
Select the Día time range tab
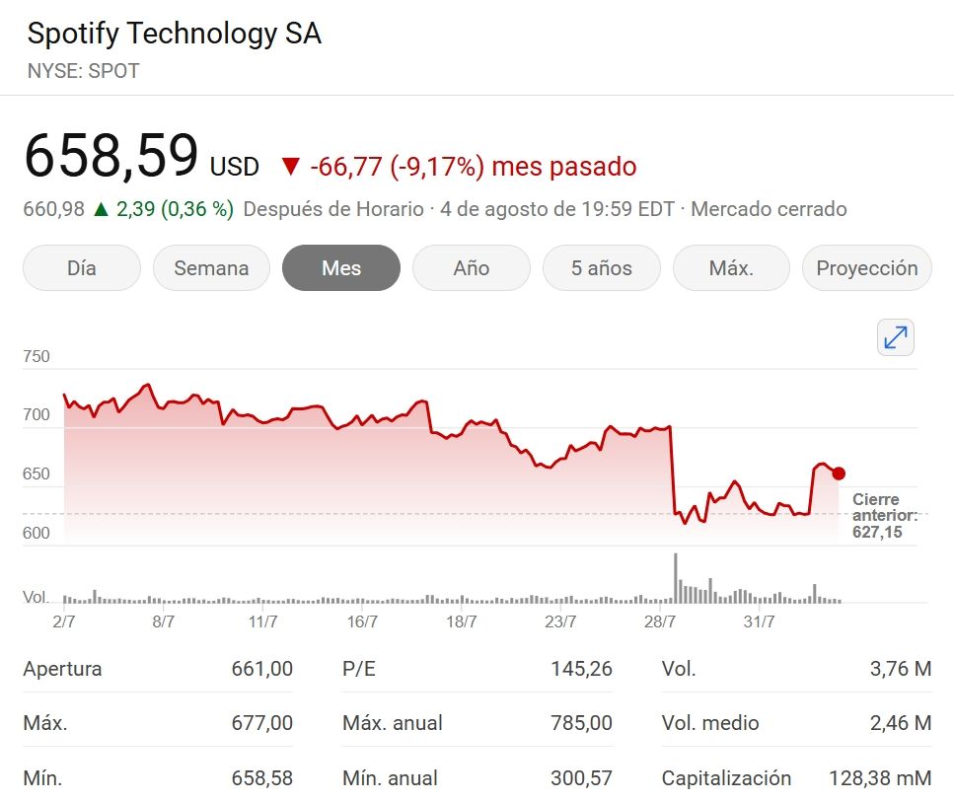[82, 268]
